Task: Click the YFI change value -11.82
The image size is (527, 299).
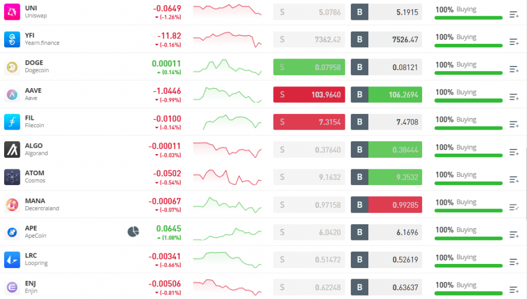Action: pyautogui.click(x=169, y=36)
